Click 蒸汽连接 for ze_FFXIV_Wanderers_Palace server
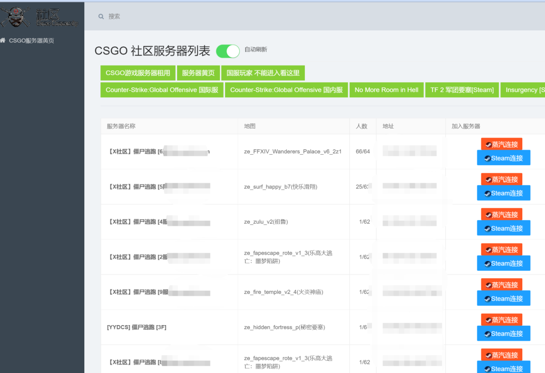This screenshot has height=373, width=545. (502, 144)
